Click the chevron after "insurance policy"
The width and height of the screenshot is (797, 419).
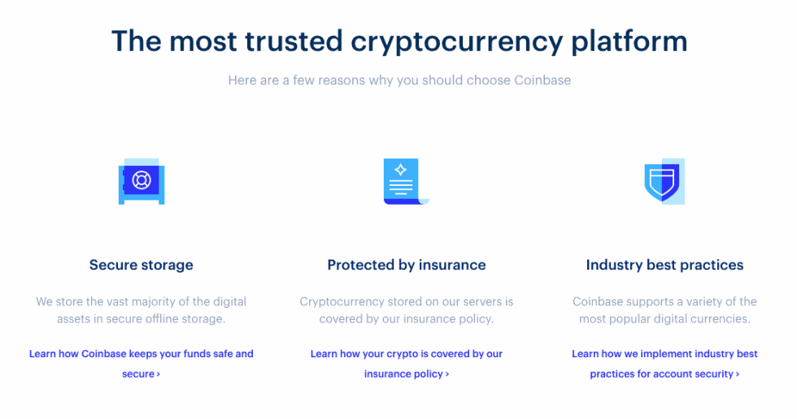[447, 374]
